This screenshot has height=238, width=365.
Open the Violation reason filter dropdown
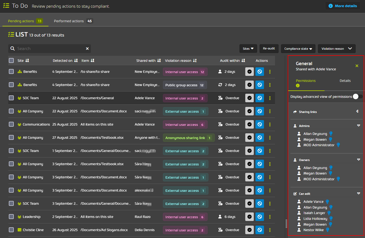(337, 49)
